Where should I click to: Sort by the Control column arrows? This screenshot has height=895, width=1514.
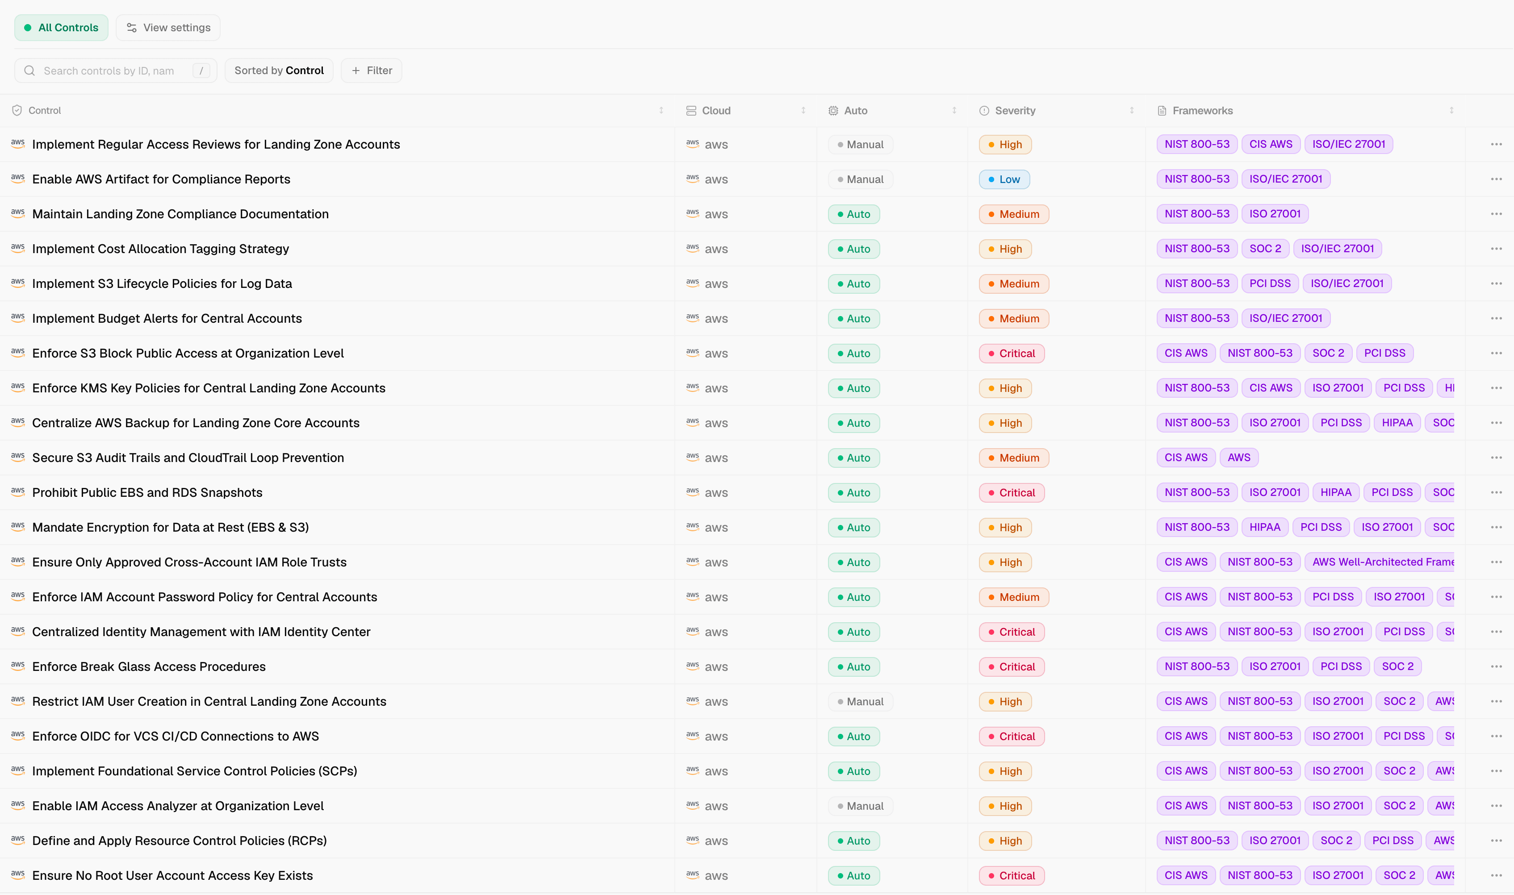point(661,110)
